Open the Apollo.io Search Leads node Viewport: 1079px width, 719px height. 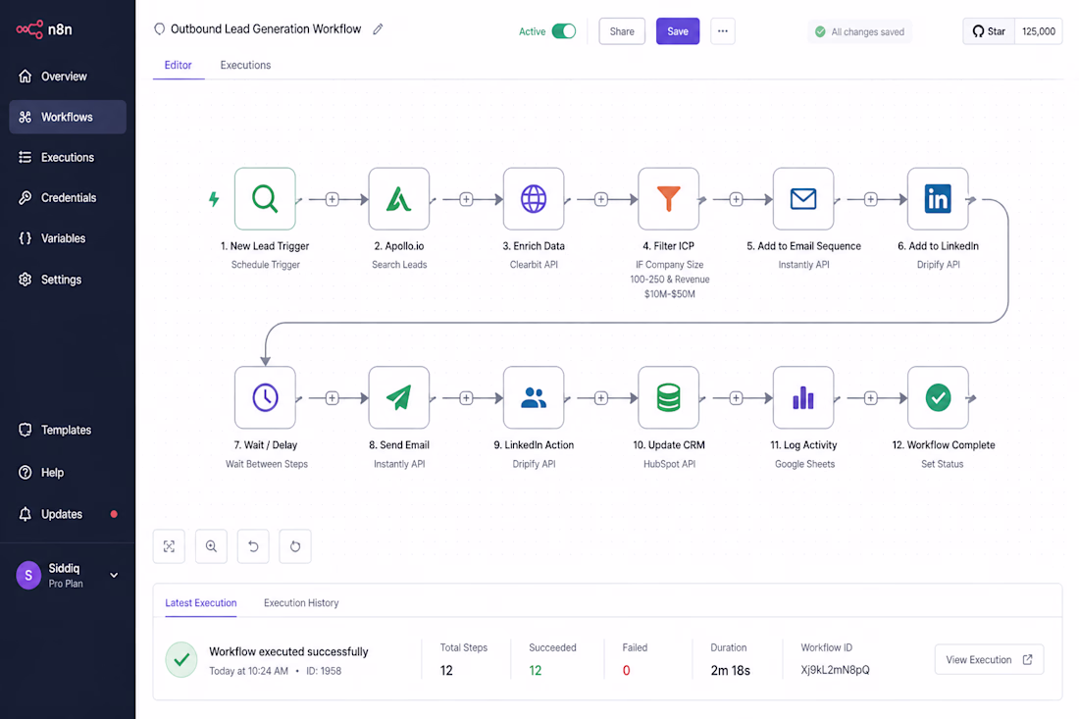[x=399, y=199]
